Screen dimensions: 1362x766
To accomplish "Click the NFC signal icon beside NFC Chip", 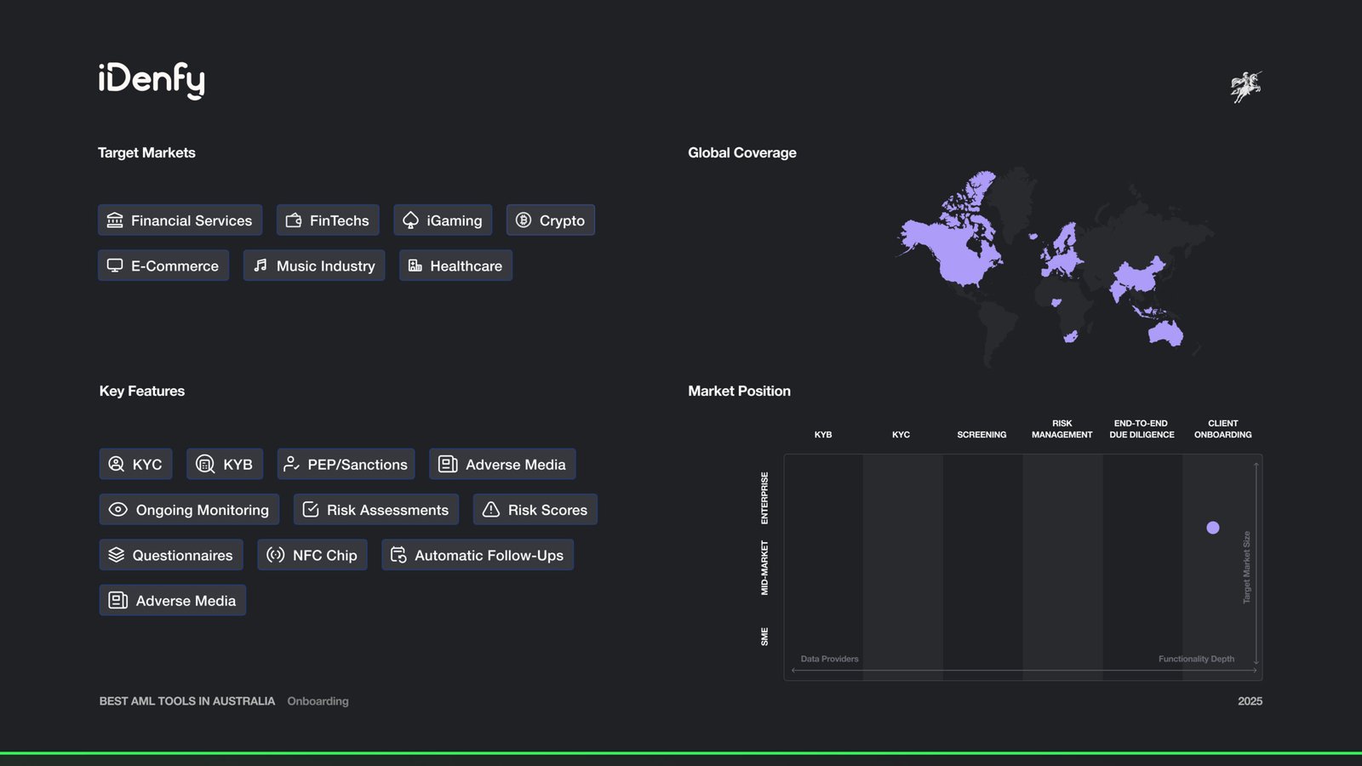I will (x=275, y=555).
